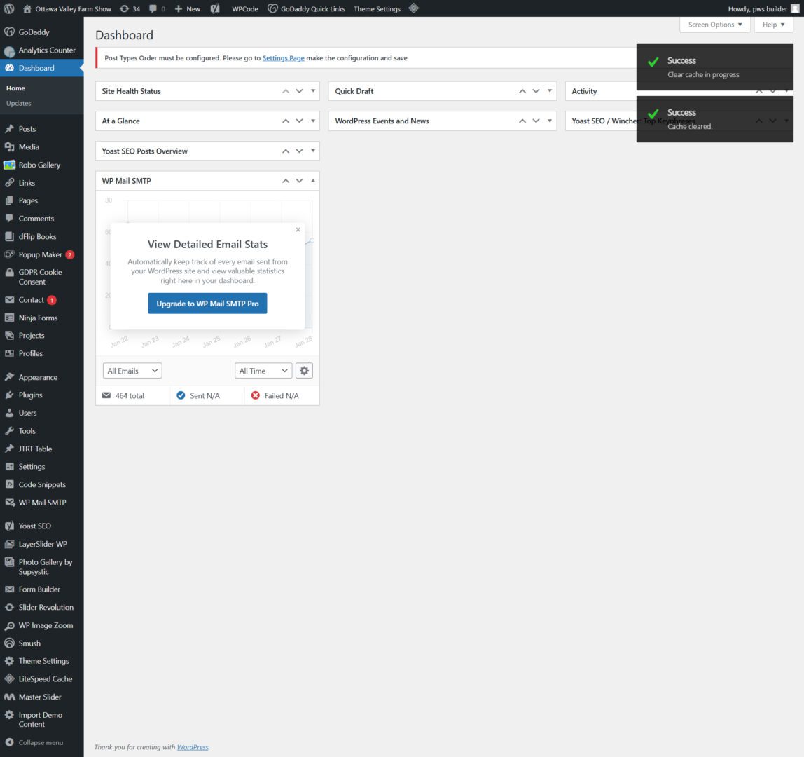Click the Appearance brush icon in the sidebar
This screenshot has width=804, height=757.
pyautogui.click(x=9, y=376)
